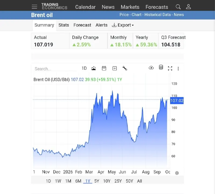
Task: Open Forecasts in the top navigation
Action: pyautogui.click(x=157, y=7)
